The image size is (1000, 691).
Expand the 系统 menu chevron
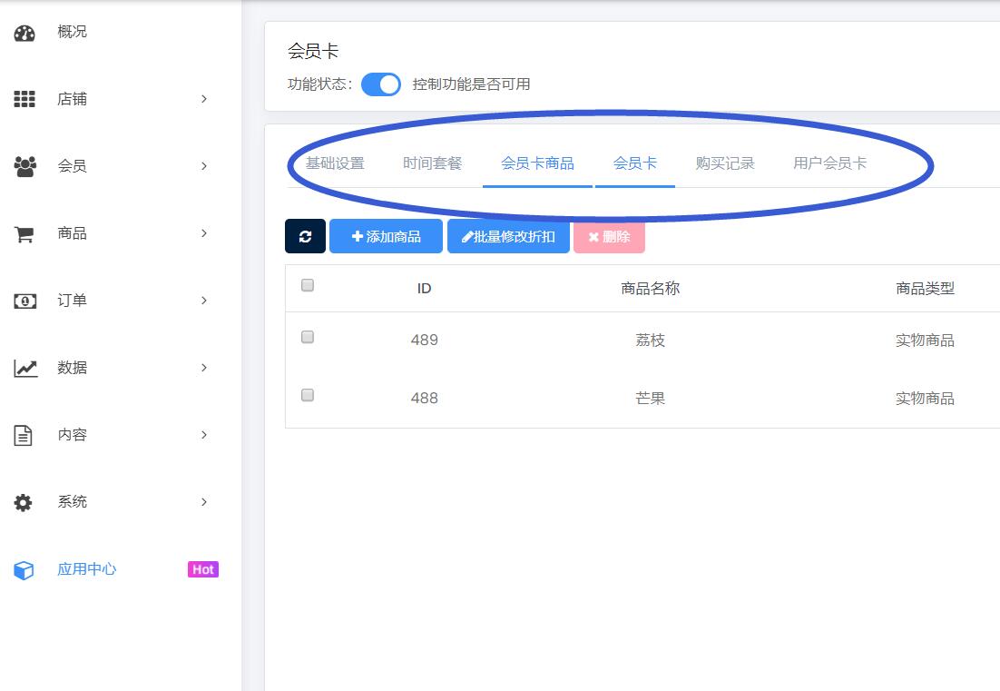pyautogui.click(x=204, y=501)
